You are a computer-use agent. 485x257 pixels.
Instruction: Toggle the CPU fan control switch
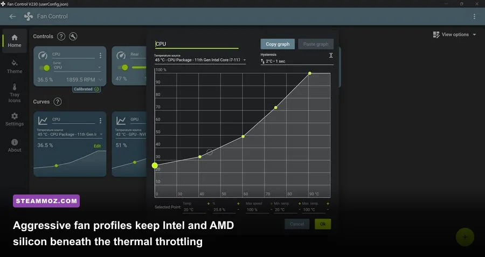[45, 68]
